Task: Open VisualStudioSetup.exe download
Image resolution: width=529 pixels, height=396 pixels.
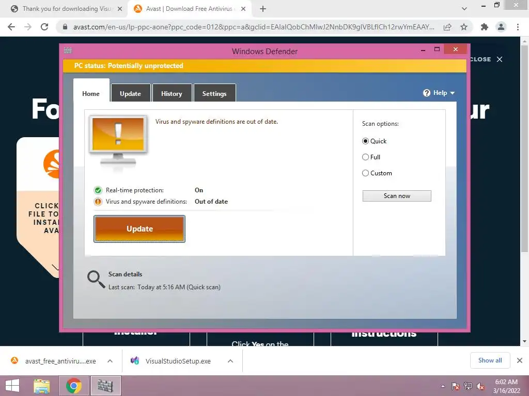Action: (x=170, y=361)
